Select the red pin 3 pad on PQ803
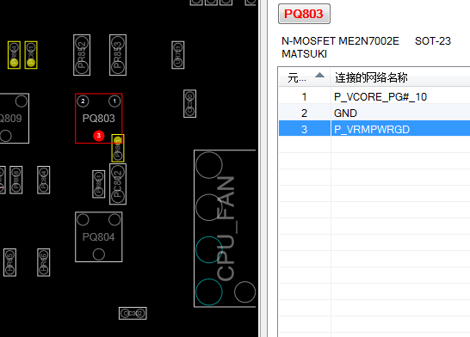The width and height of the screenshot is (470, 337). coord(99,136)
